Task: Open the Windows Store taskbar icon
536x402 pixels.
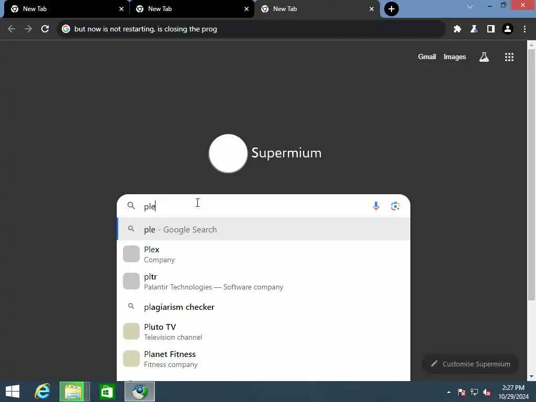Action: pos(107,392)
